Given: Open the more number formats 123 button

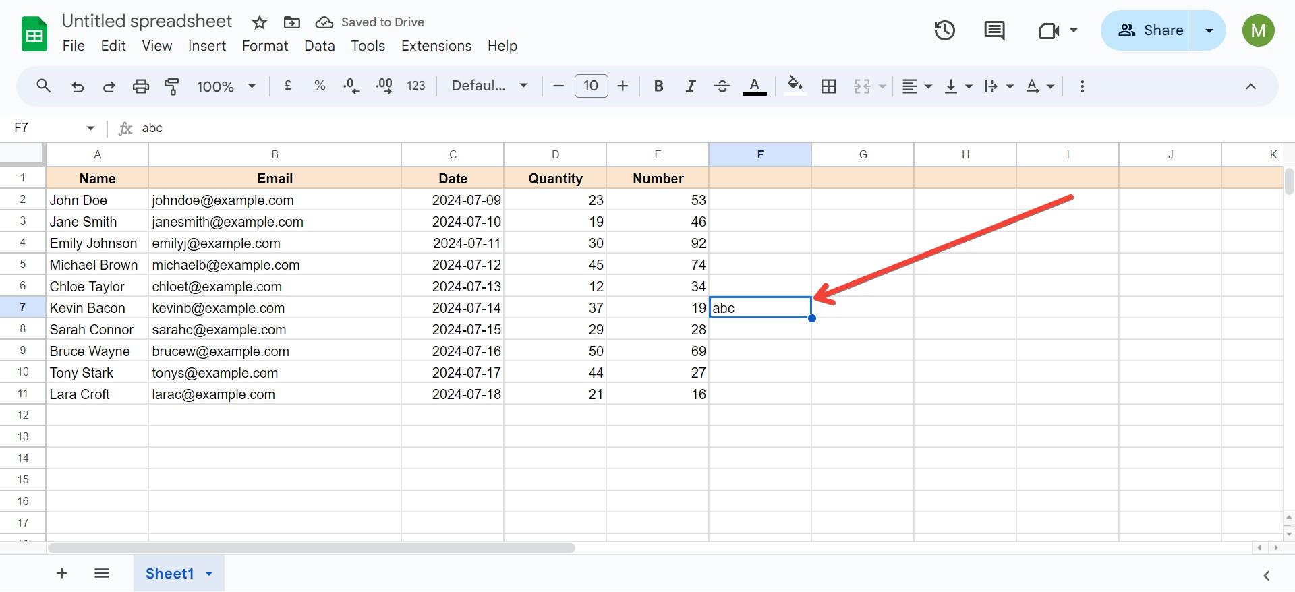Looking at the screenshot, I should coord(416,86).
